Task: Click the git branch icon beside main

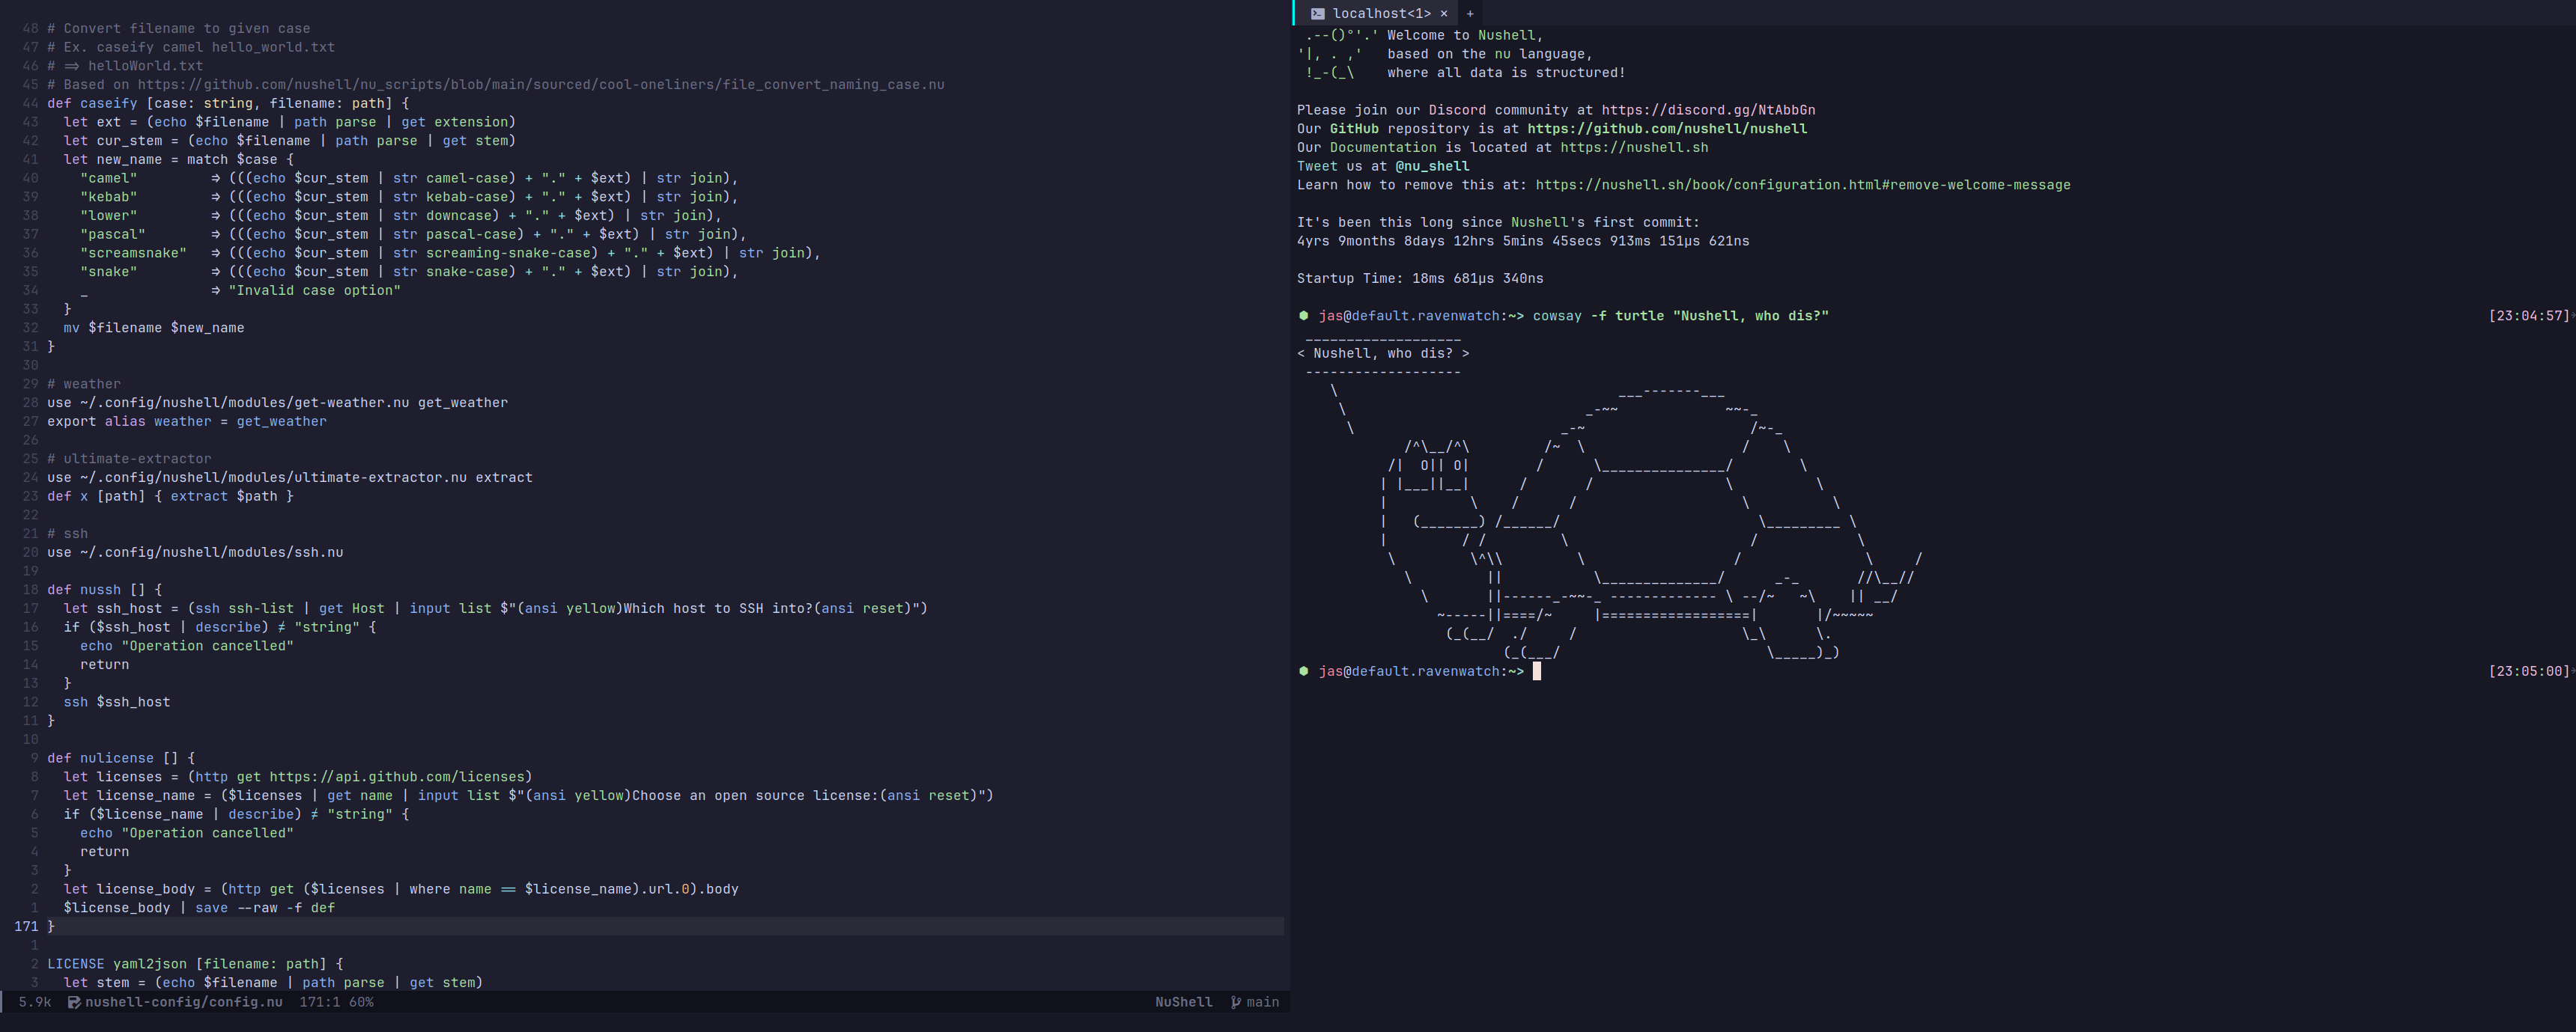Action: (x=1236, y=1002)
